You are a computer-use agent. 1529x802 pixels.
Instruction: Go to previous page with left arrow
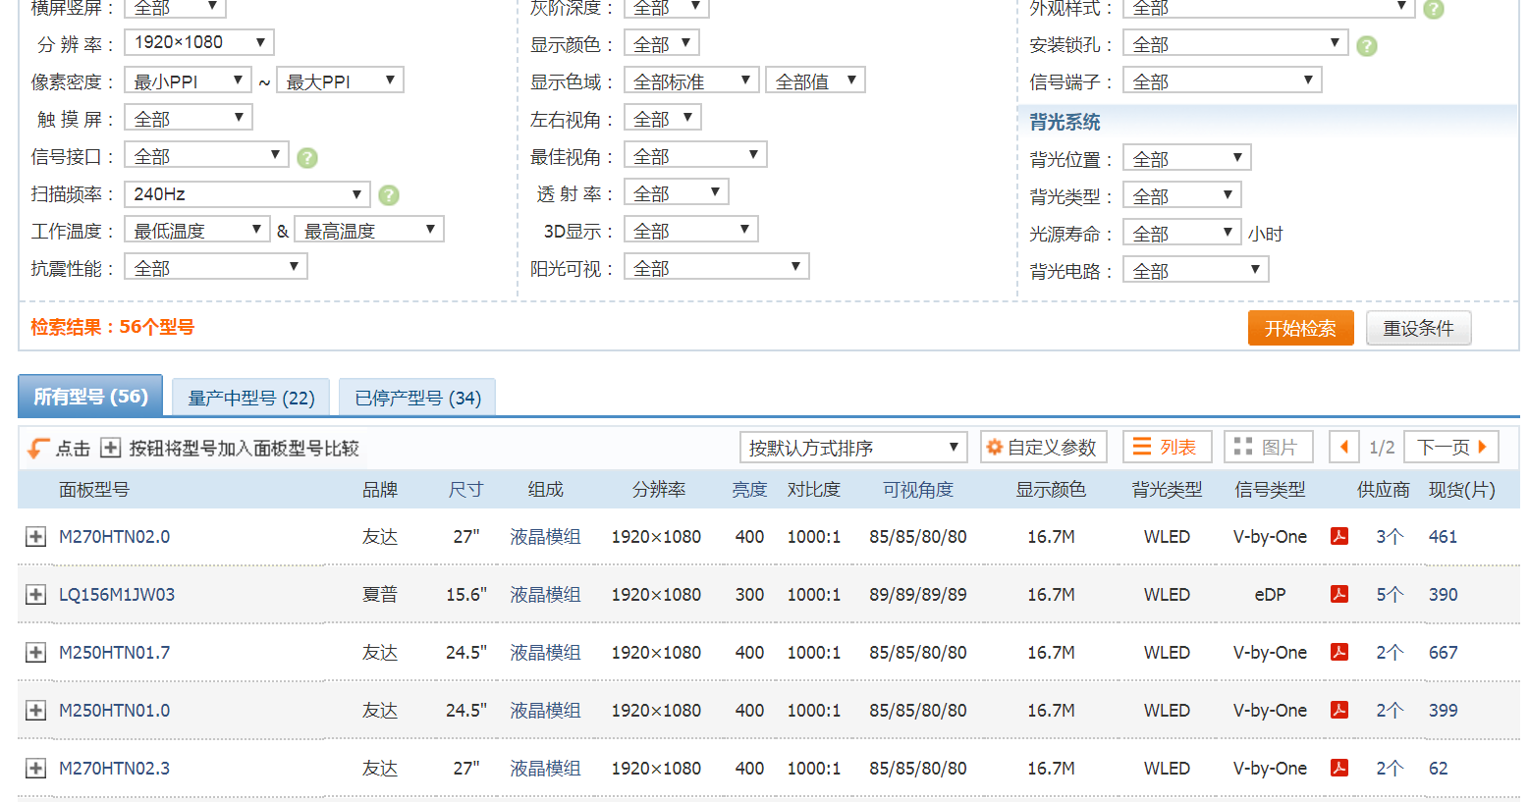point(1343,448)
